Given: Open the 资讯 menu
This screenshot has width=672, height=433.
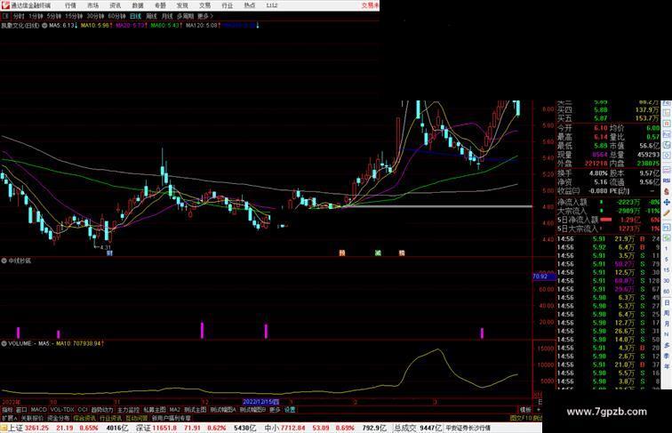Looking at the screenshot, I should click(x=115, y=5).
